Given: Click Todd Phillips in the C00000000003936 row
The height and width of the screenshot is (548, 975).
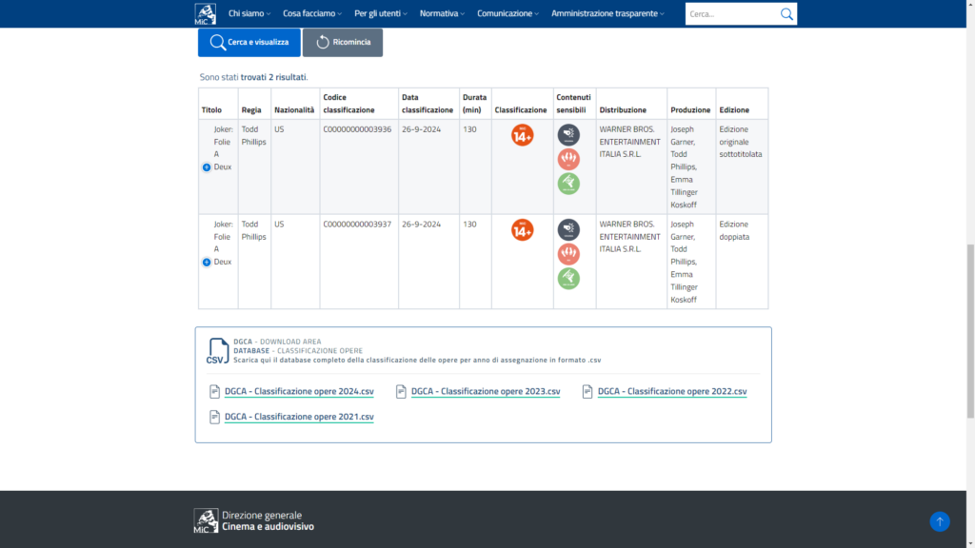Looking at the screenshot, I should point(253,135).
